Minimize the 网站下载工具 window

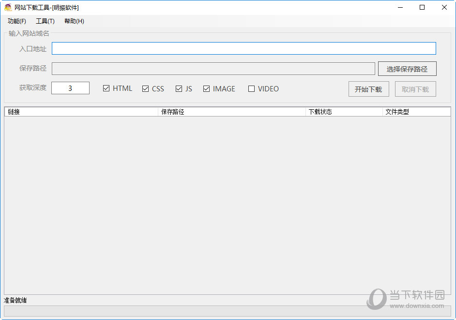click(x=400, y=7)
